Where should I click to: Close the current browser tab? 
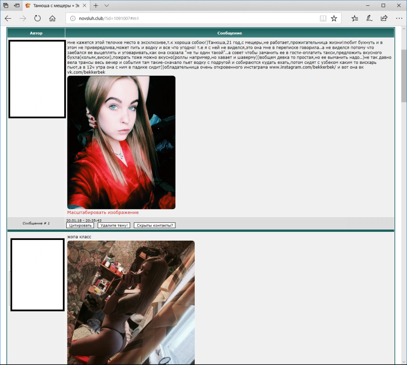click(x=84, y=6)
